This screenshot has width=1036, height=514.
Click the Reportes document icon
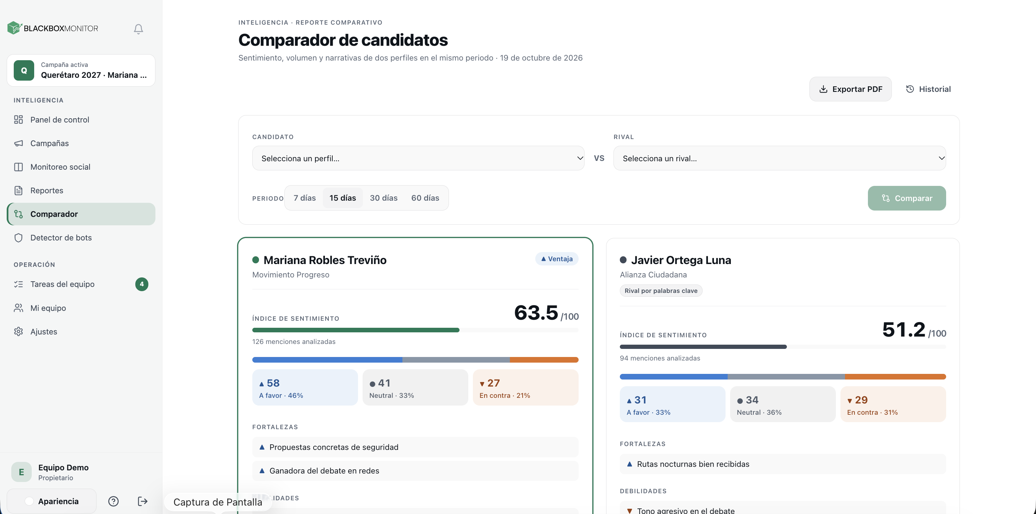[18, 190]
